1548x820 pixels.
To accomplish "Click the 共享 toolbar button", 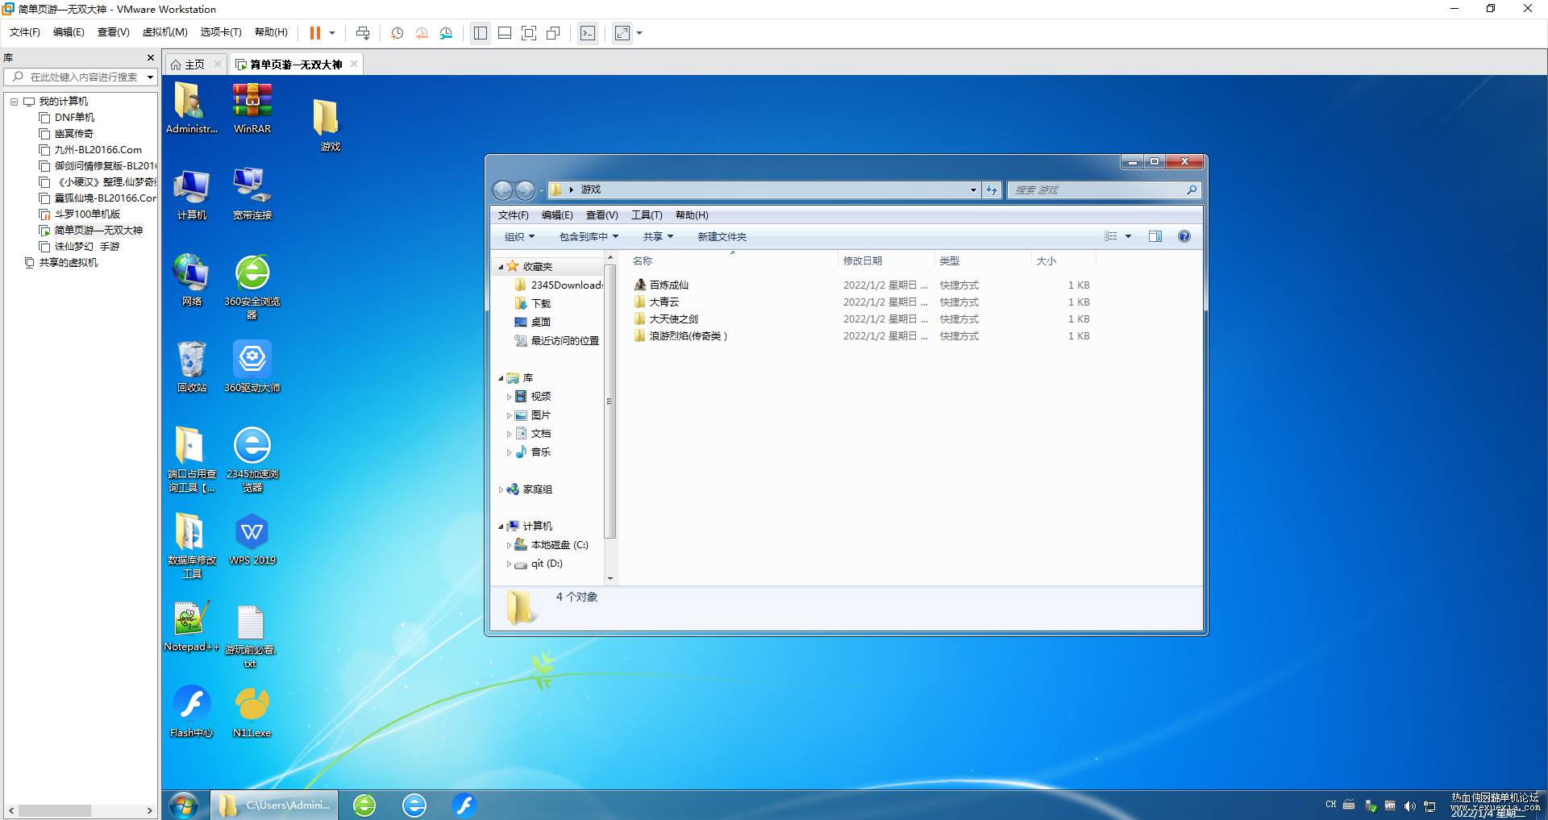I will 658,236.
